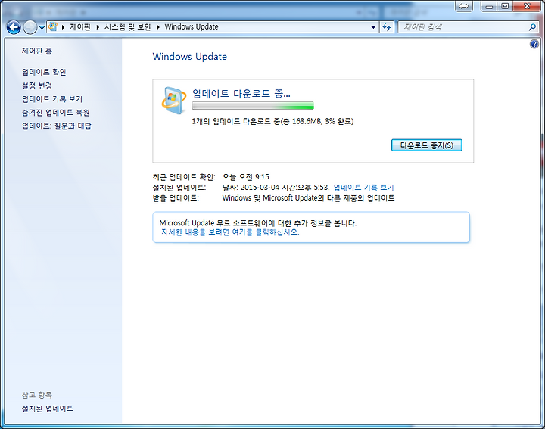Click the Windows Update shield icon

[x=174, y=101]
